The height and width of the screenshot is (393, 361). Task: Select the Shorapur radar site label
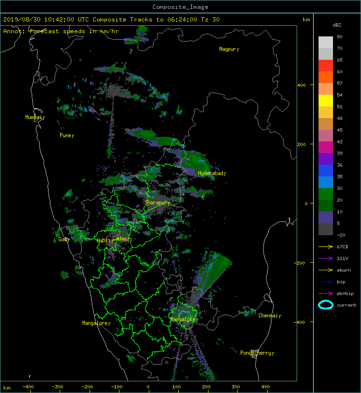[155, 203]
